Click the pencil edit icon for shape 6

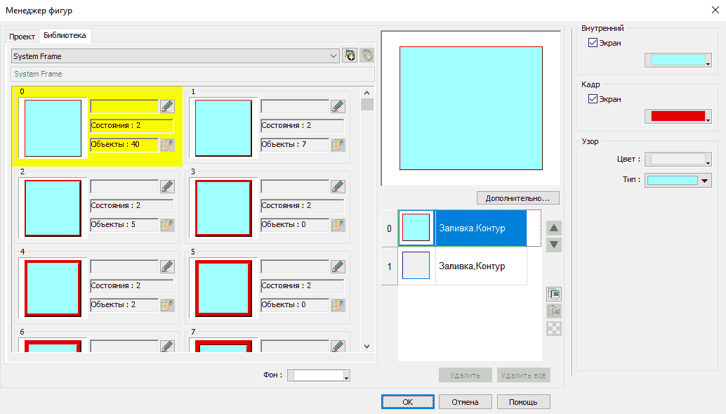pos(167,346)
